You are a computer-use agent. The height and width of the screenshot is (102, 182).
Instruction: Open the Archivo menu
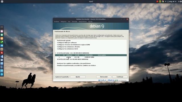(x=57, y=22)
